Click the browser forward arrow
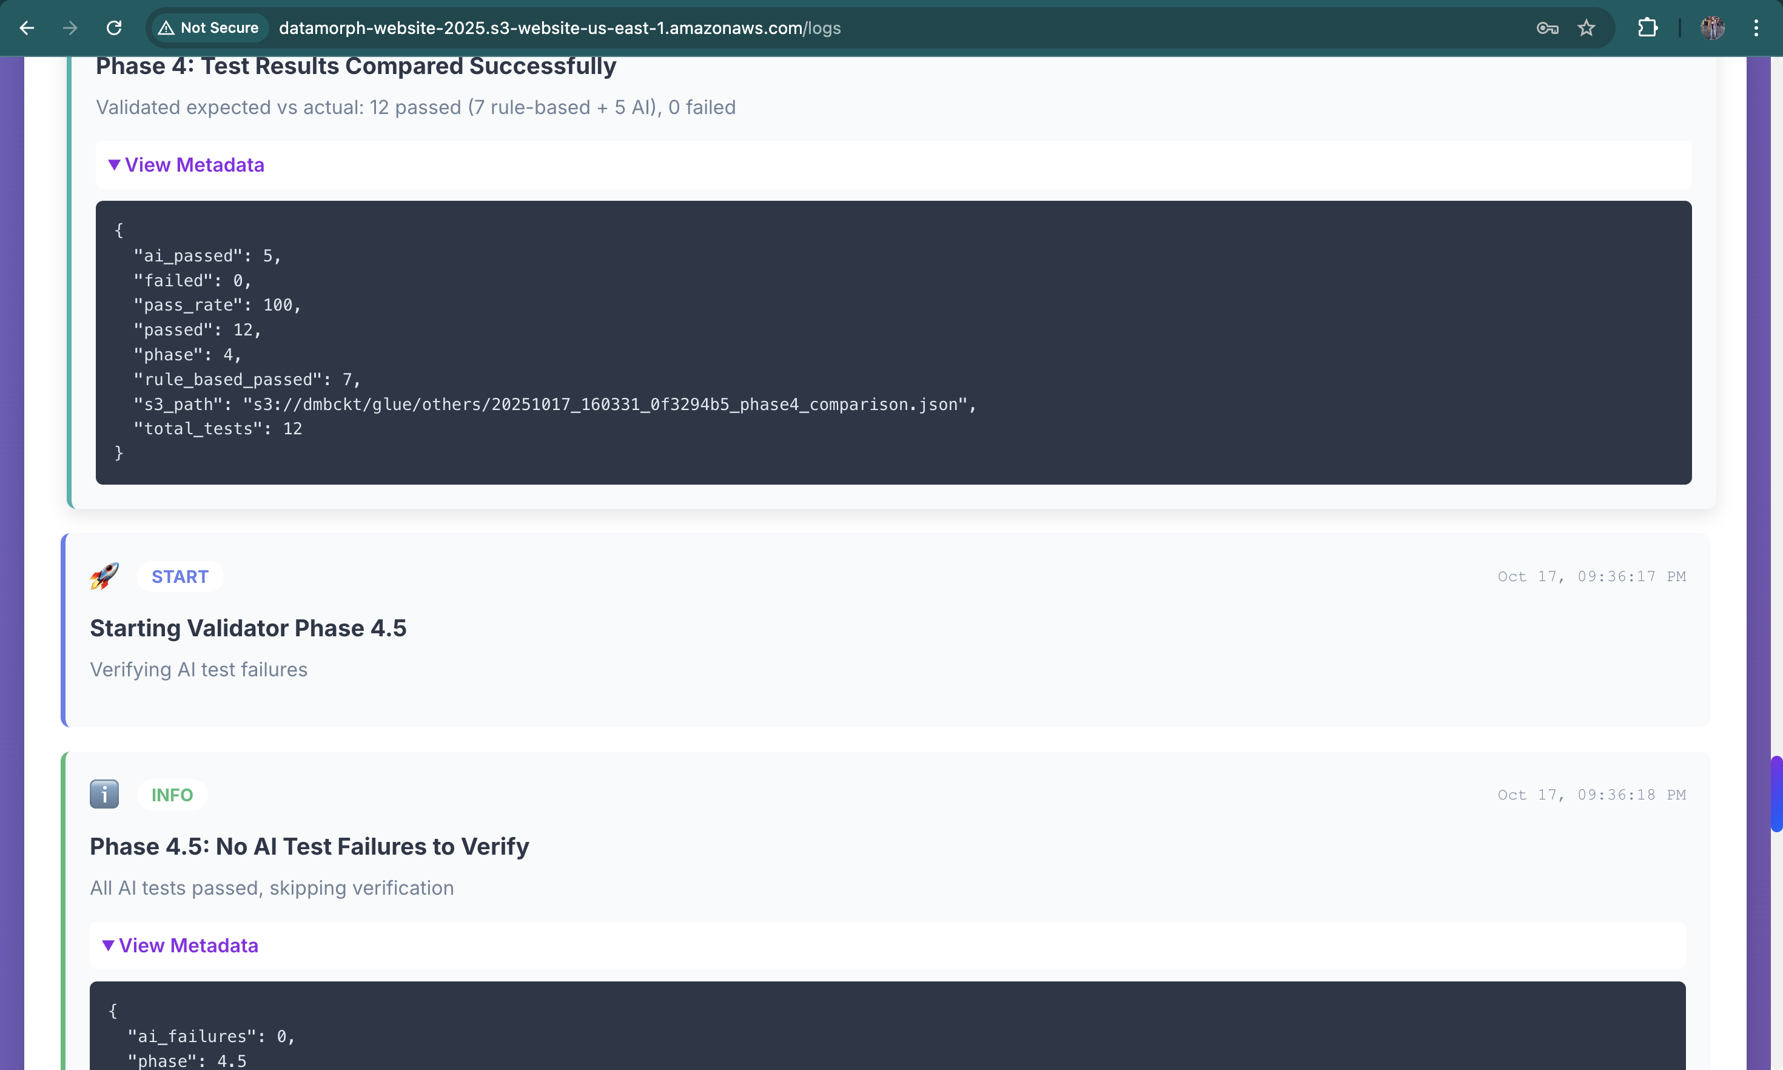Image resolution: width=1783 pixels, height=1070 pixels. [70, 28]
